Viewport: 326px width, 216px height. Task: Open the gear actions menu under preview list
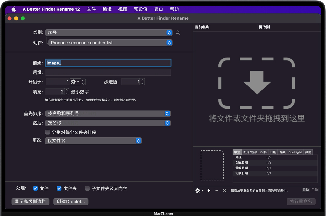click(199, 190)
